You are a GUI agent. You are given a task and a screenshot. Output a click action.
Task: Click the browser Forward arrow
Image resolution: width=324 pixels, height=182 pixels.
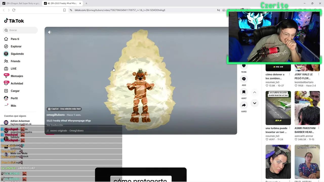coord(9,10)
